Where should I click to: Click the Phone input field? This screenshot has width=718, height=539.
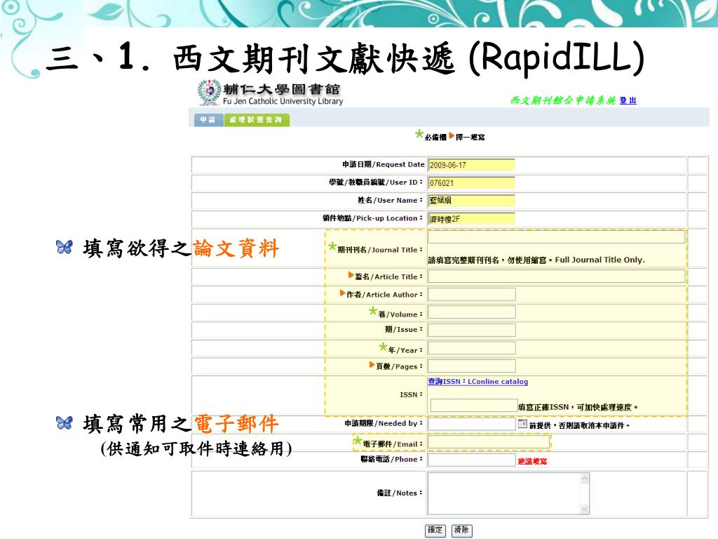click(x=472, y=460)
